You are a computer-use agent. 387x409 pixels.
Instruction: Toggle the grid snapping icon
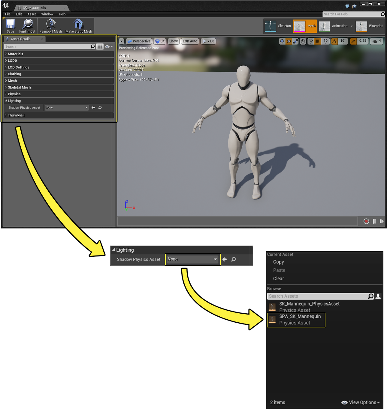tap(317, 41)
